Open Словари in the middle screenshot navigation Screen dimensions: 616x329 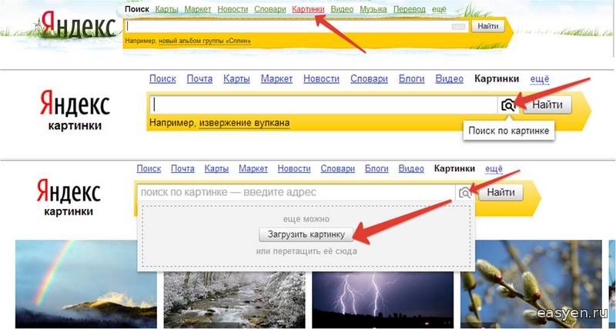click(x=369, y=79)
